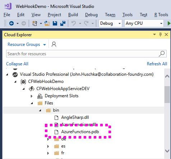Click the fr folder icon
171x159 pixels.
point(57,153)
